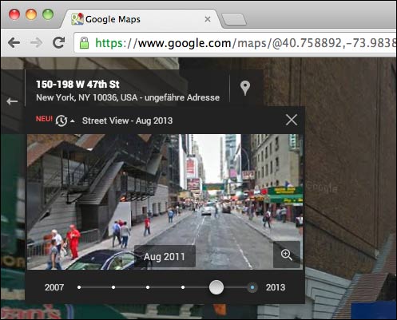
Task: Click the timeline slider knob
Action: 216,287
